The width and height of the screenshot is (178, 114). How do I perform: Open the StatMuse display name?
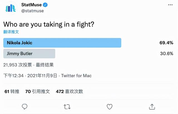tap(31, 5)
